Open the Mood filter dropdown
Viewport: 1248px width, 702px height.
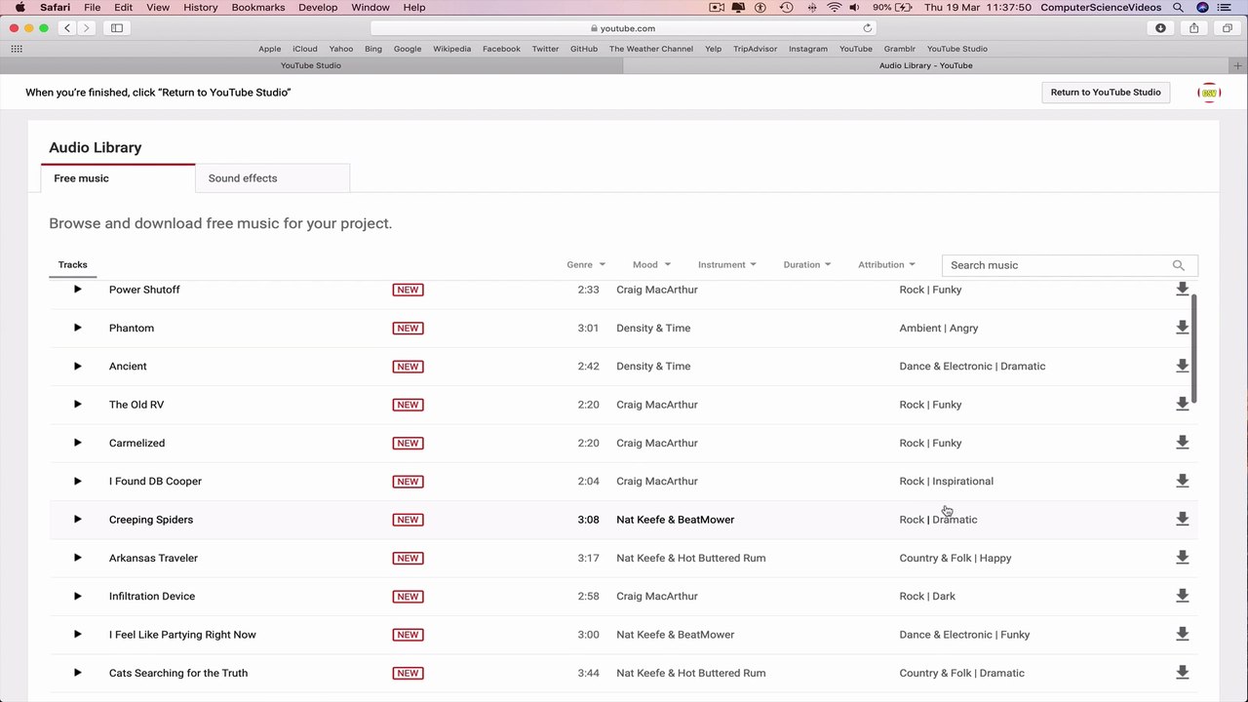pyautogui.click(x=651, y=264)
